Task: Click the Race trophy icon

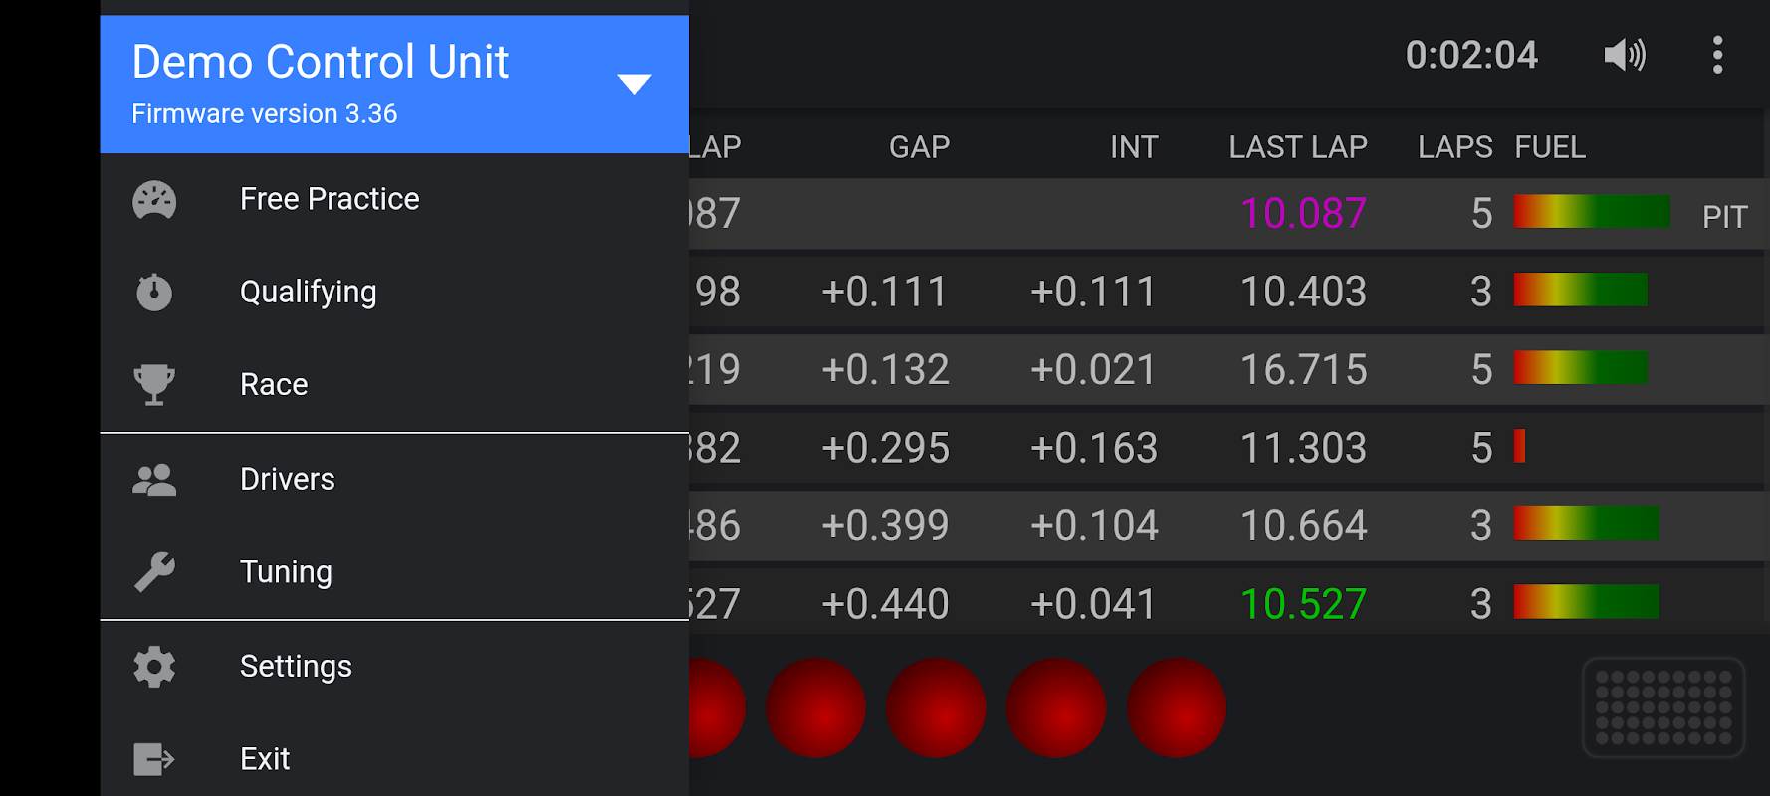Action: coord(154,384)
